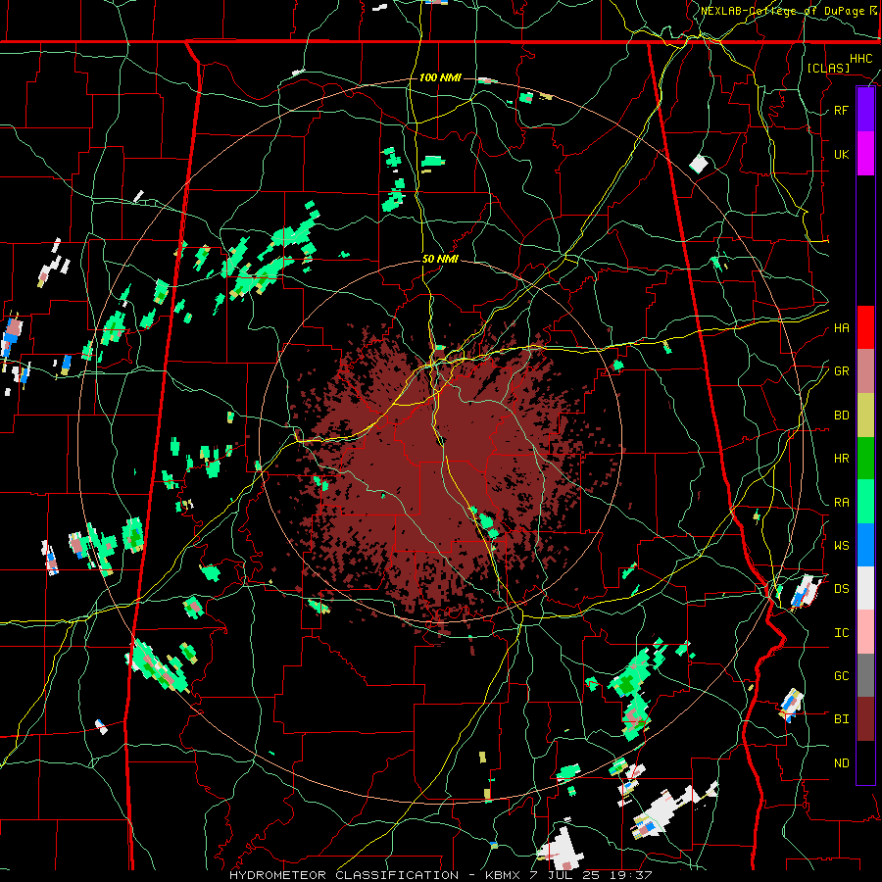Click the 100 NMI range ring label
The height and width of the screenshot is (882, 882).
pyautogui.click(x=440, y=77)
